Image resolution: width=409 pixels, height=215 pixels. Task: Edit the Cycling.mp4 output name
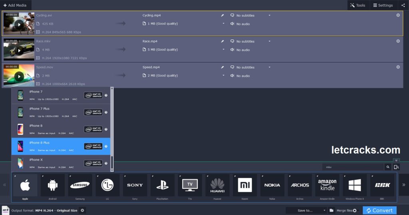222,16
